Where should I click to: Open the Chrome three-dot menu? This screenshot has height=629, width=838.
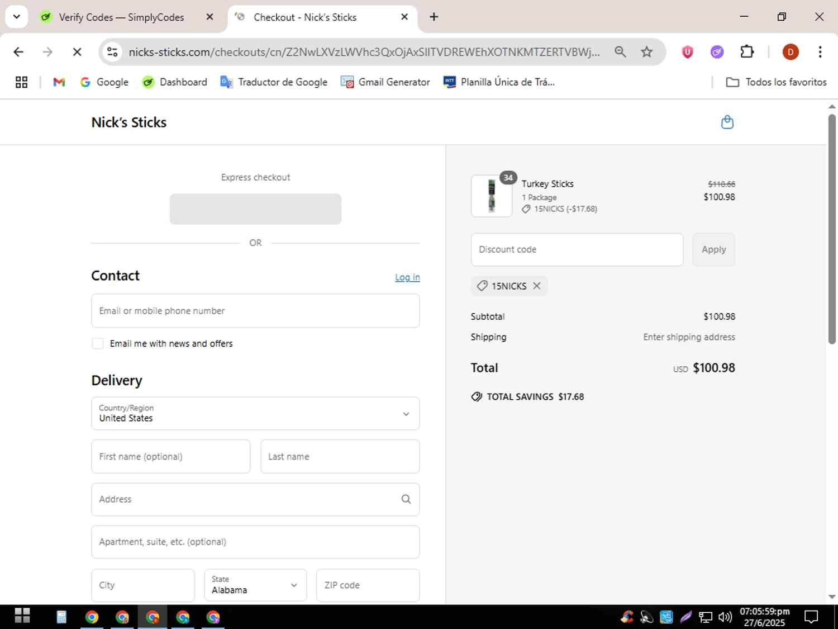(x=820, y=52)
